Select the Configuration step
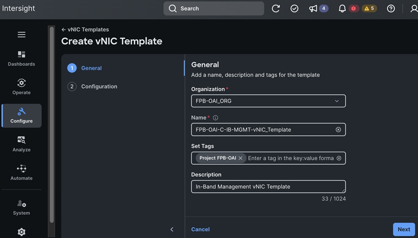418x238 pixels. coord(92,86)
